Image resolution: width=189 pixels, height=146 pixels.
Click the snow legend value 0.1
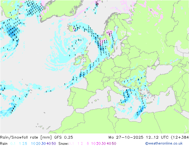click(x=71, y=144)
